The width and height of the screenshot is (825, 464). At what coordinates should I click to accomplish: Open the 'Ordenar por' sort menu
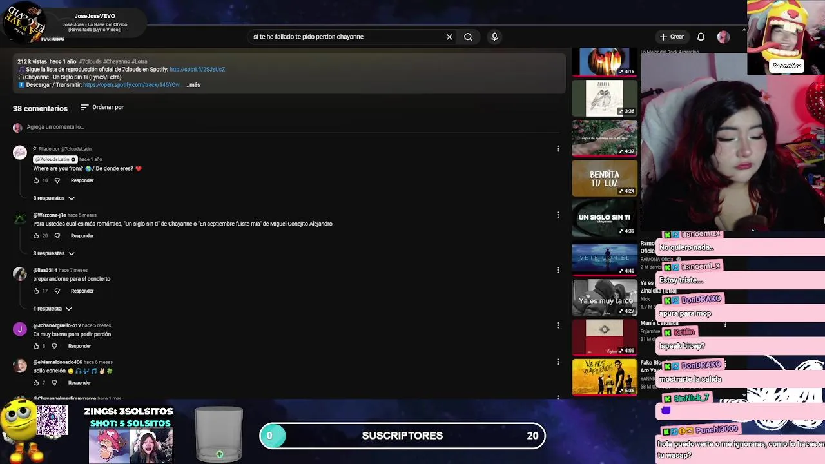(102, 107)
